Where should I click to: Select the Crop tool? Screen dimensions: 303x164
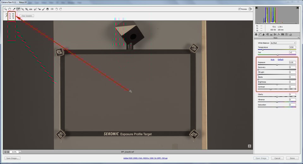point(27,9)
